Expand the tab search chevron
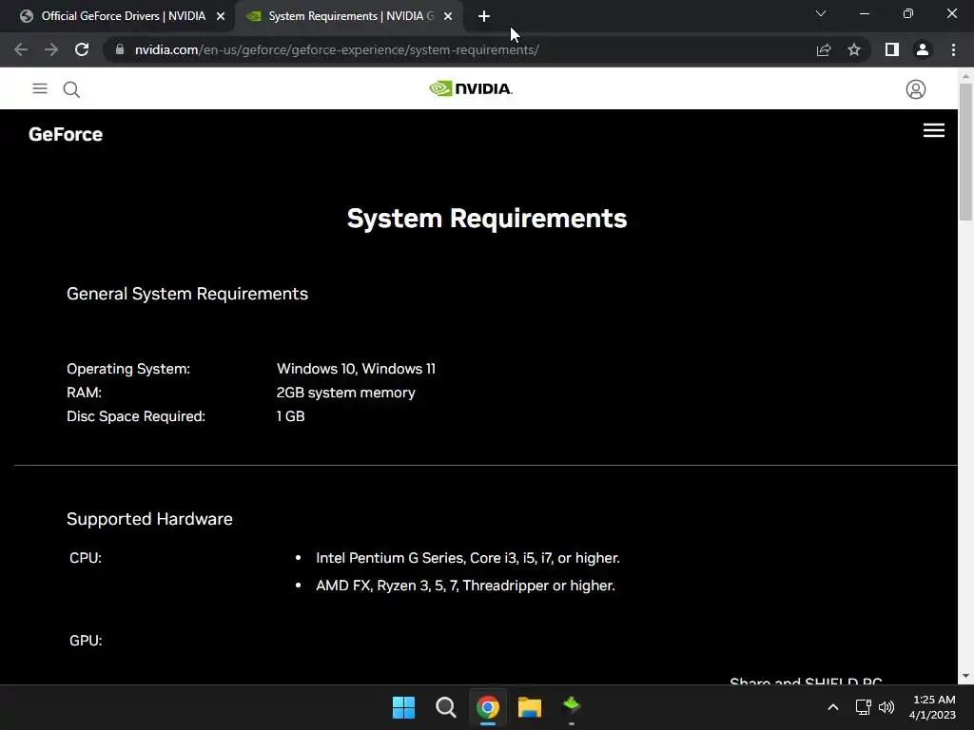 (x=821, y=13)
